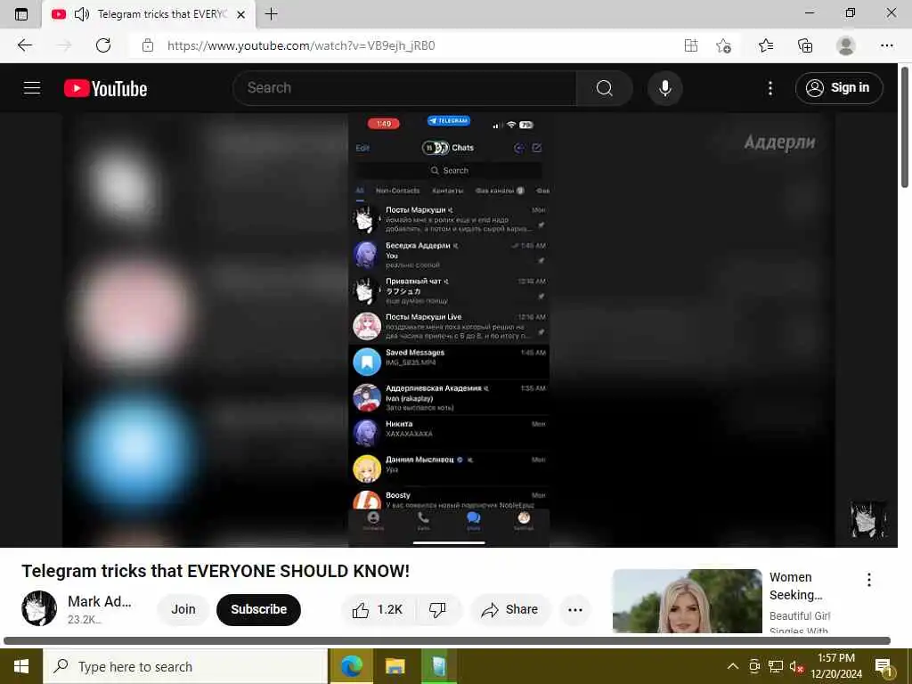This screenshot has height=684, width=912.
Task: Open browser Collections icon
Action: click(805, 45)
